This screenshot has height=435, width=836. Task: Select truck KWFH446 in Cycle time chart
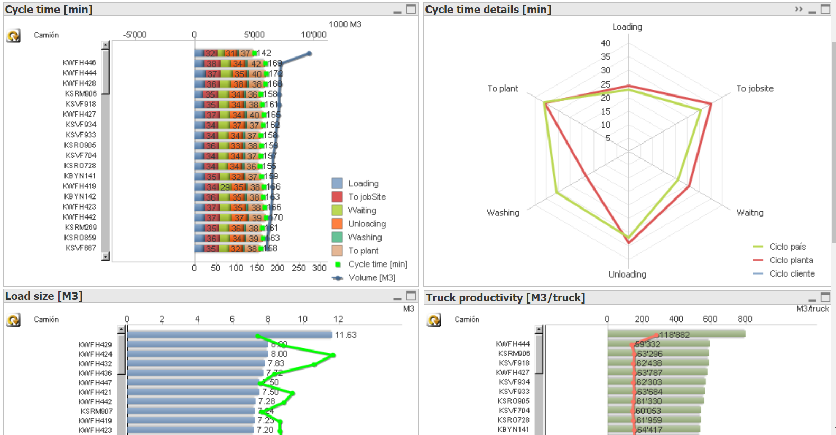pyautogui.click(x=79, y=63)
